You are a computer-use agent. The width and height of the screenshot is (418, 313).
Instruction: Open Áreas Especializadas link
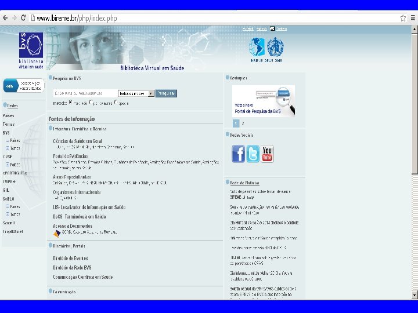(x=72, y=177)
